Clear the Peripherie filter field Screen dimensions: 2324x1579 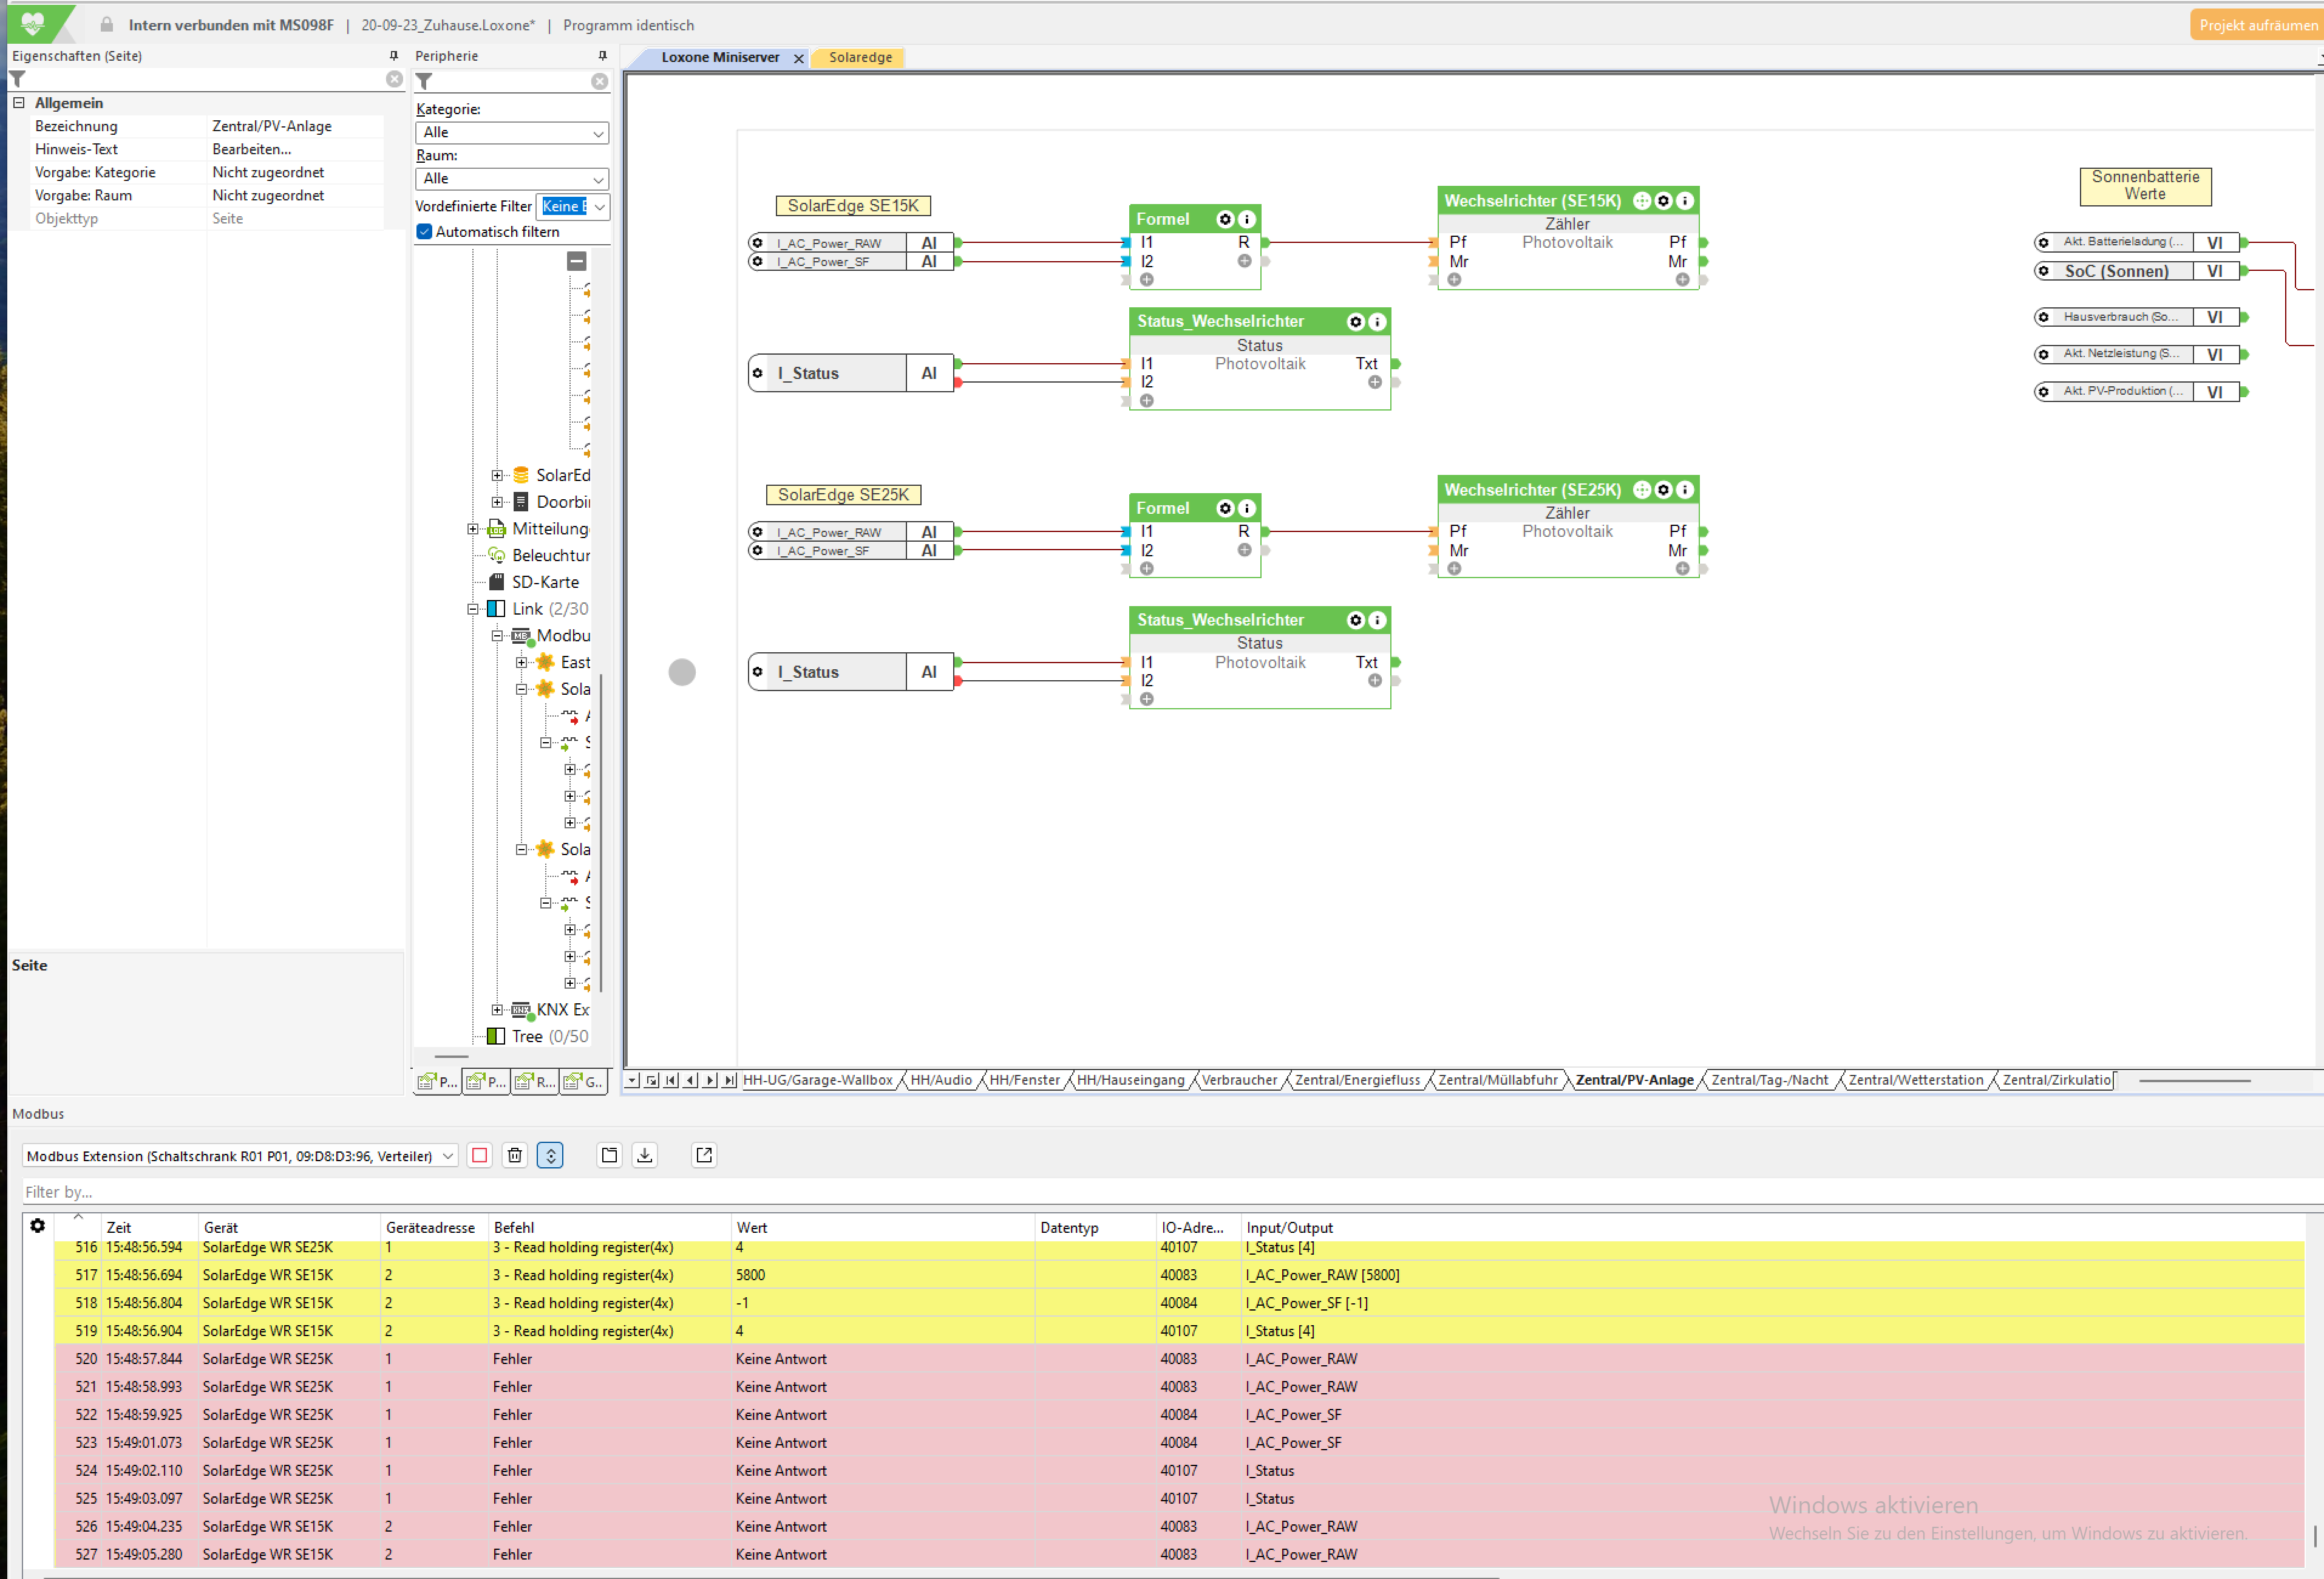599,81
